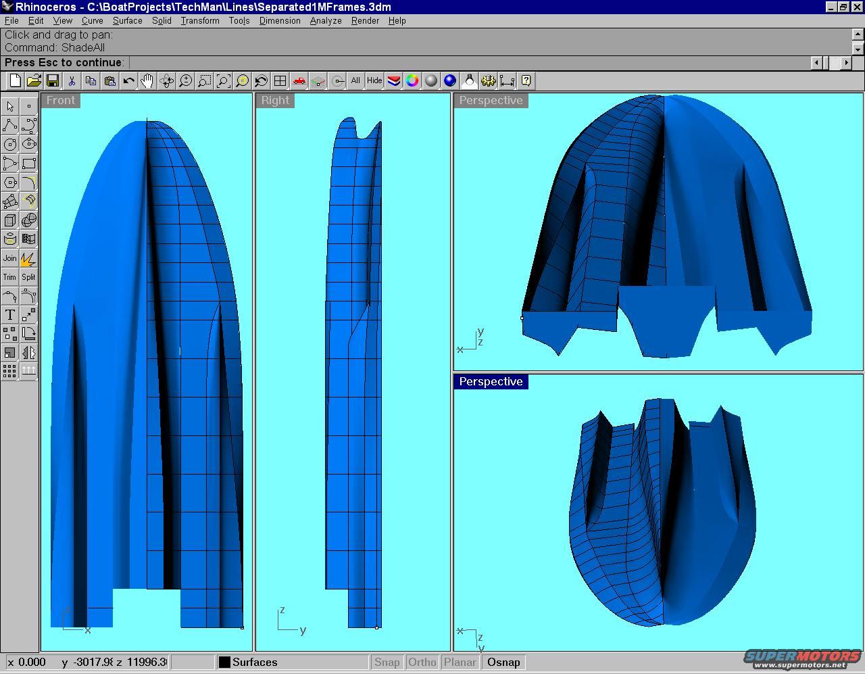The image size is (865, 674).
Task: Click the Explode tool icon
Action: 28,258
